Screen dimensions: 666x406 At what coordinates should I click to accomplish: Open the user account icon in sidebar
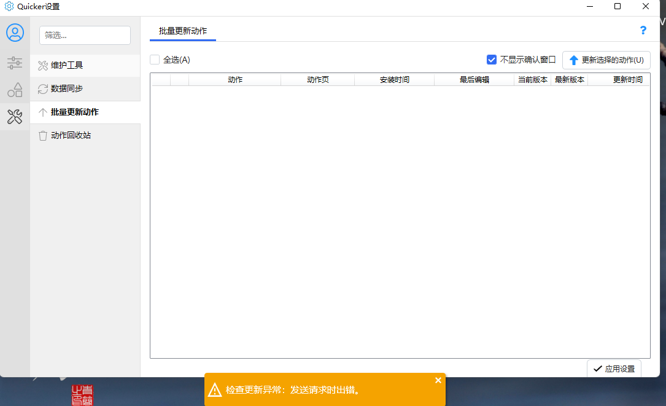[15, 33]
